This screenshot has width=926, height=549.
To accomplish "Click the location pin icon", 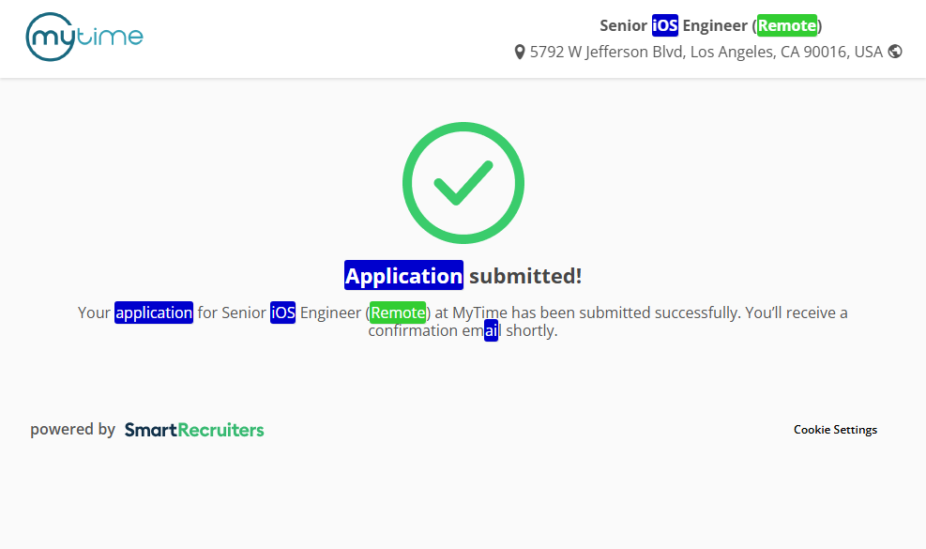I will (x=520, y=53).
